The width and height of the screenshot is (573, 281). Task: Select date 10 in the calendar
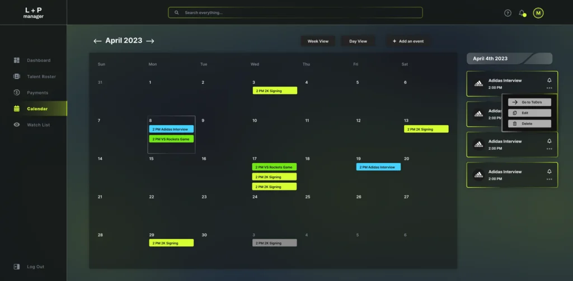coord(255,121)
